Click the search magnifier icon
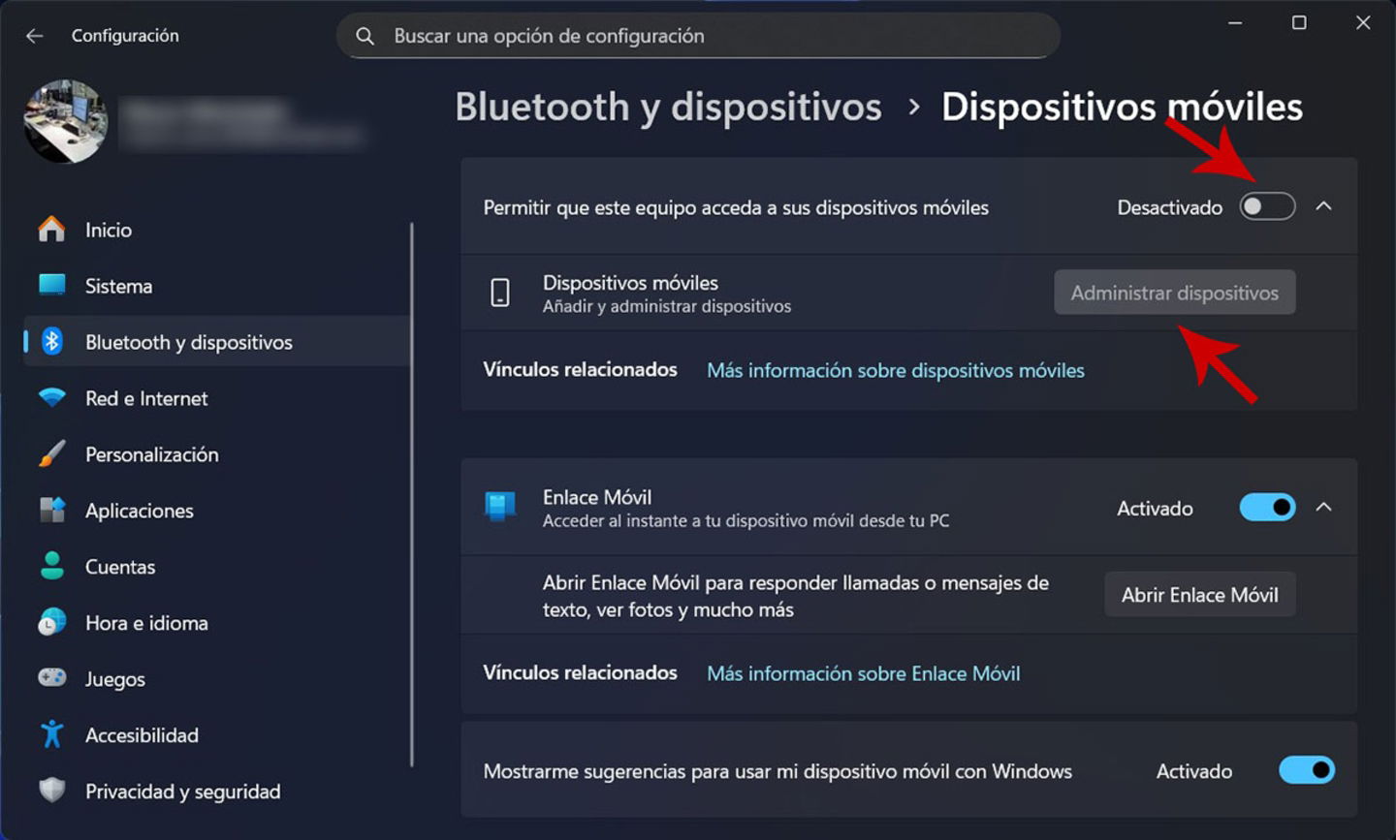 tap(365, 36)
